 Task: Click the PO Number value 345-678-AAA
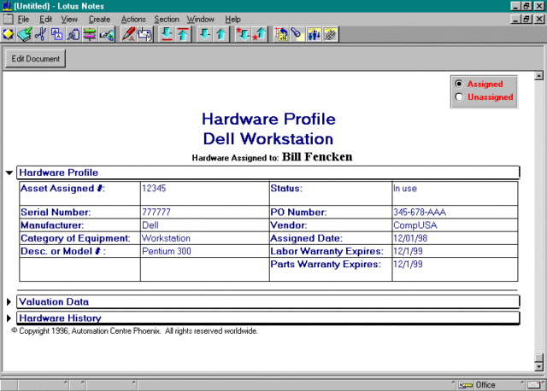point(420,213)
